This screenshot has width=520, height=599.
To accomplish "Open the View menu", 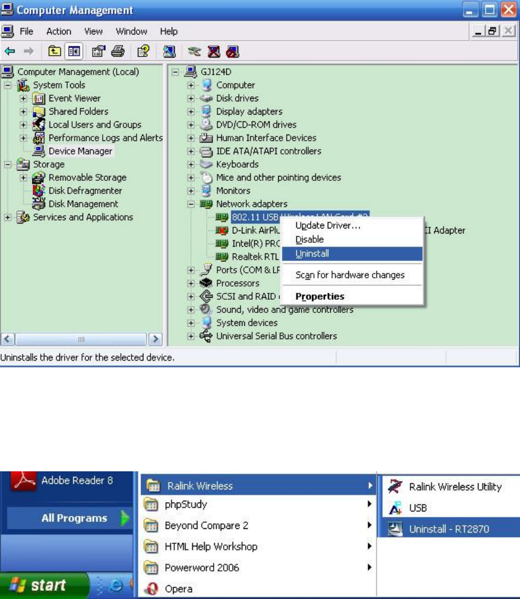I will pos(93,31).
